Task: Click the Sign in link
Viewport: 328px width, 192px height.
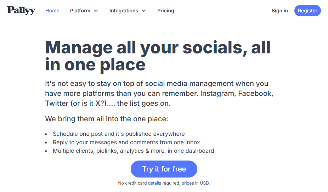Action: coord(280,11)
